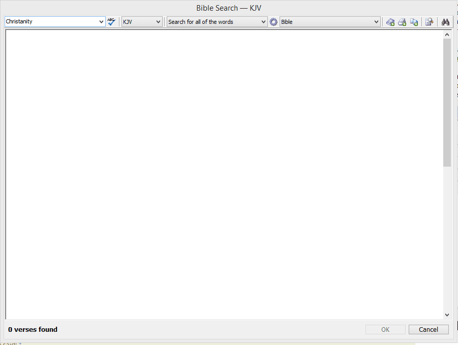The height and width of the screenshot is (345, 458).
Task: Expand the Bible search range dropdown
Action: click(x=376, y=22)
